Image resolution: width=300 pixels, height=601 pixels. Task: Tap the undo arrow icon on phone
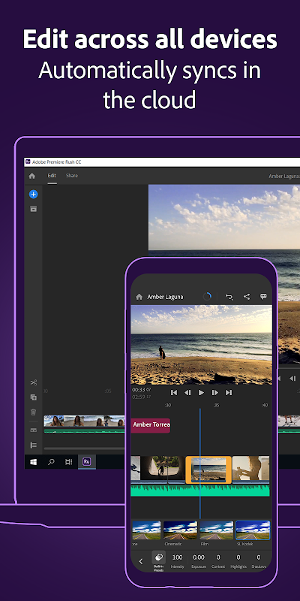pos(229,297)
